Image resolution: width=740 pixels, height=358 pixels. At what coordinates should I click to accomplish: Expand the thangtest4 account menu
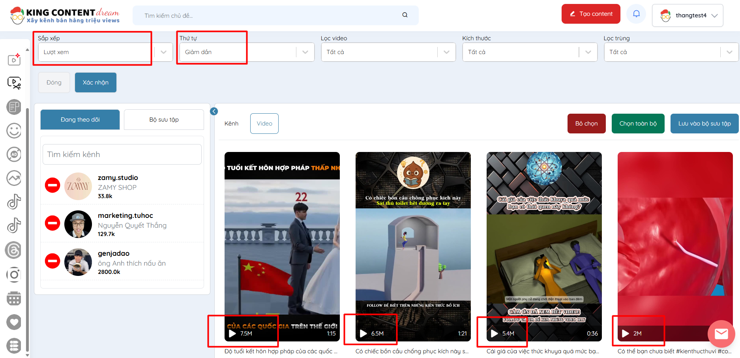(x=688, y=15)
